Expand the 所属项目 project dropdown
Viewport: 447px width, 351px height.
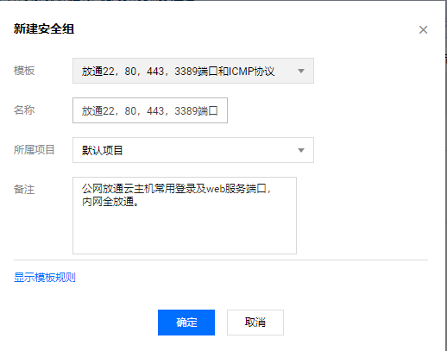[193, 150]
